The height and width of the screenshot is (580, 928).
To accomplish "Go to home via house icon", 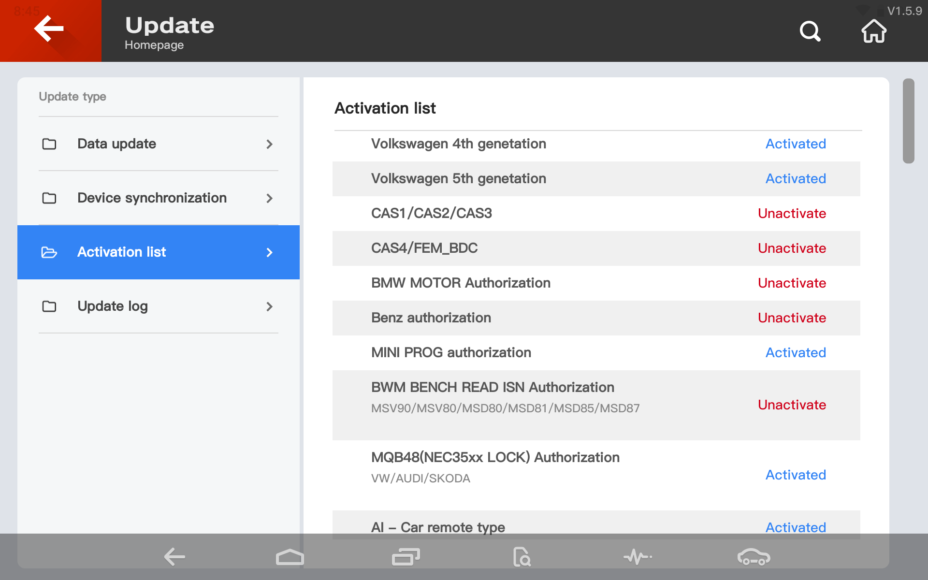I will click(874, 31).
